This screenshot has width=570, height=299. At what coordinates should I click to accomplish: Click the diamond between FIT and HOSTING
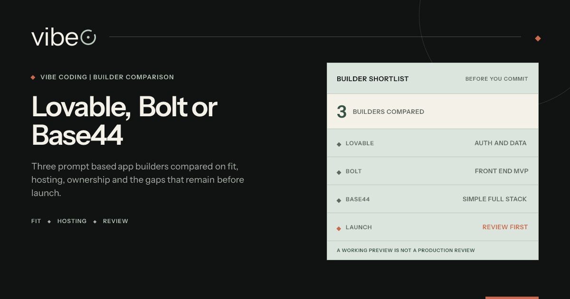point(49,222)
